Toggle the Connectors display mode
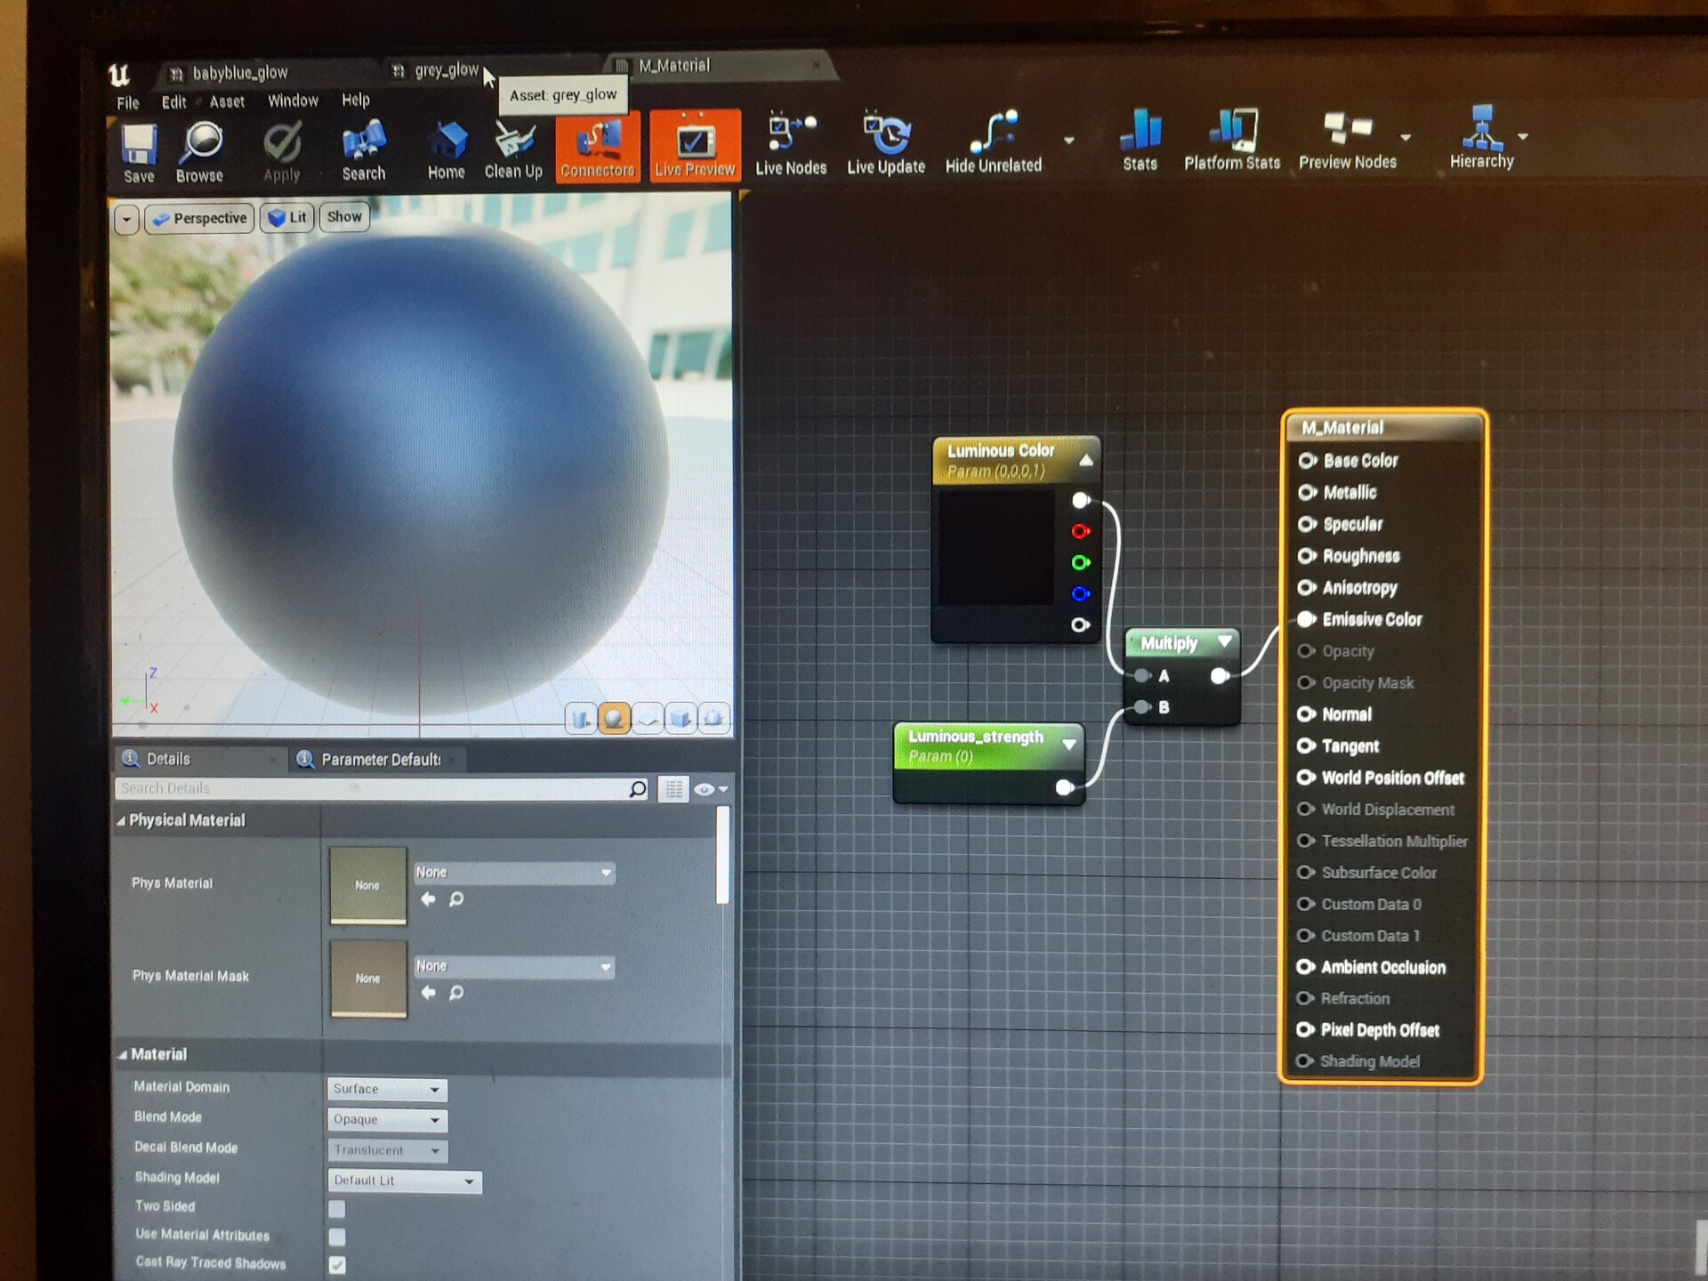 (597, 147)
